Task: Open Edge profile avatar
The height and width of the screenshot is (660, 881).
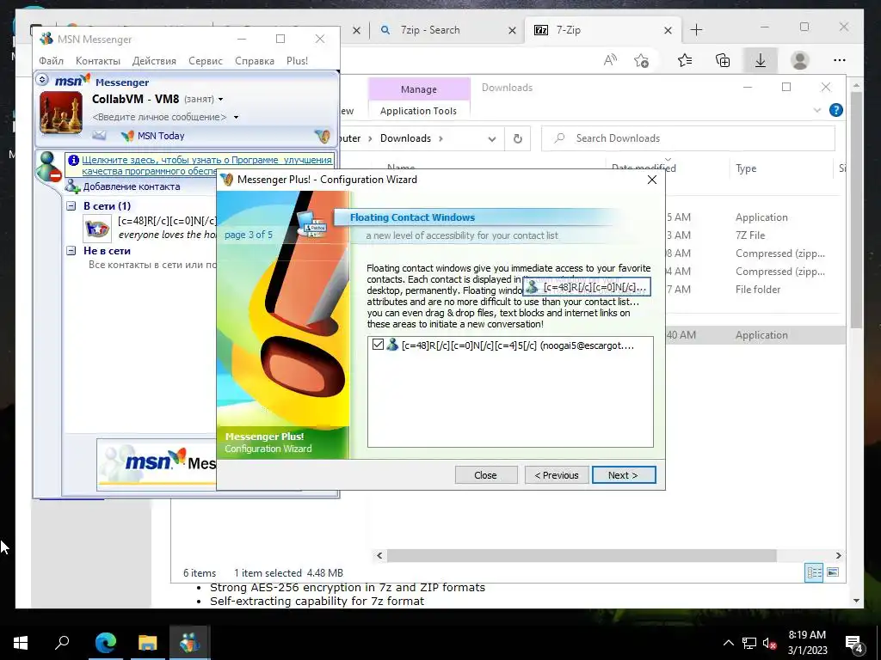Action: click(x=799, y=60)
